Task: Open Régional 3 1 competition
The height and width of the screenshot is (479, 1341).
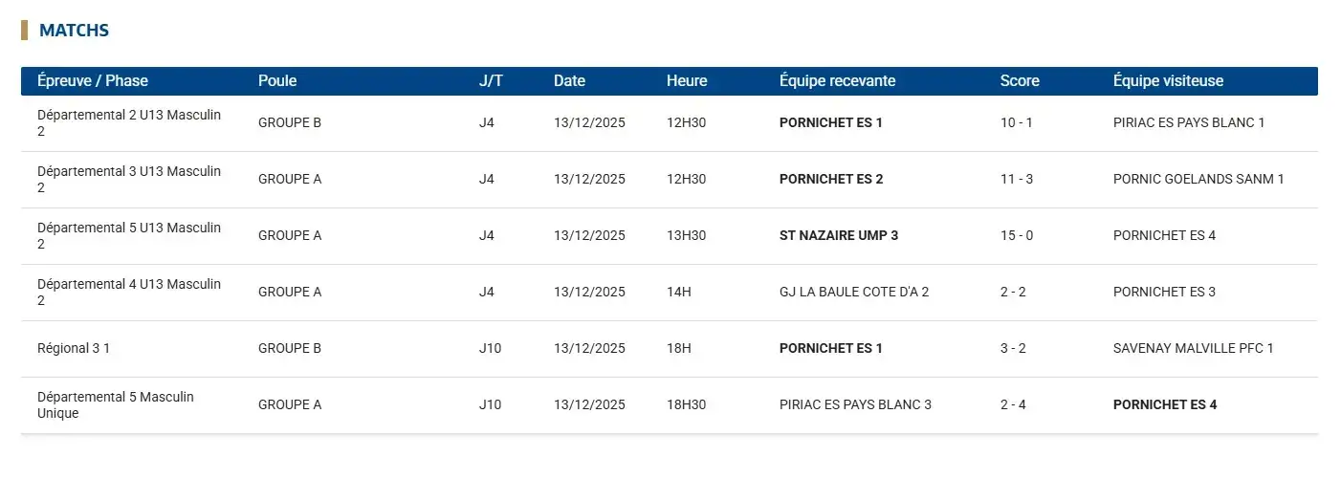Action: click(x=74, y=349)
